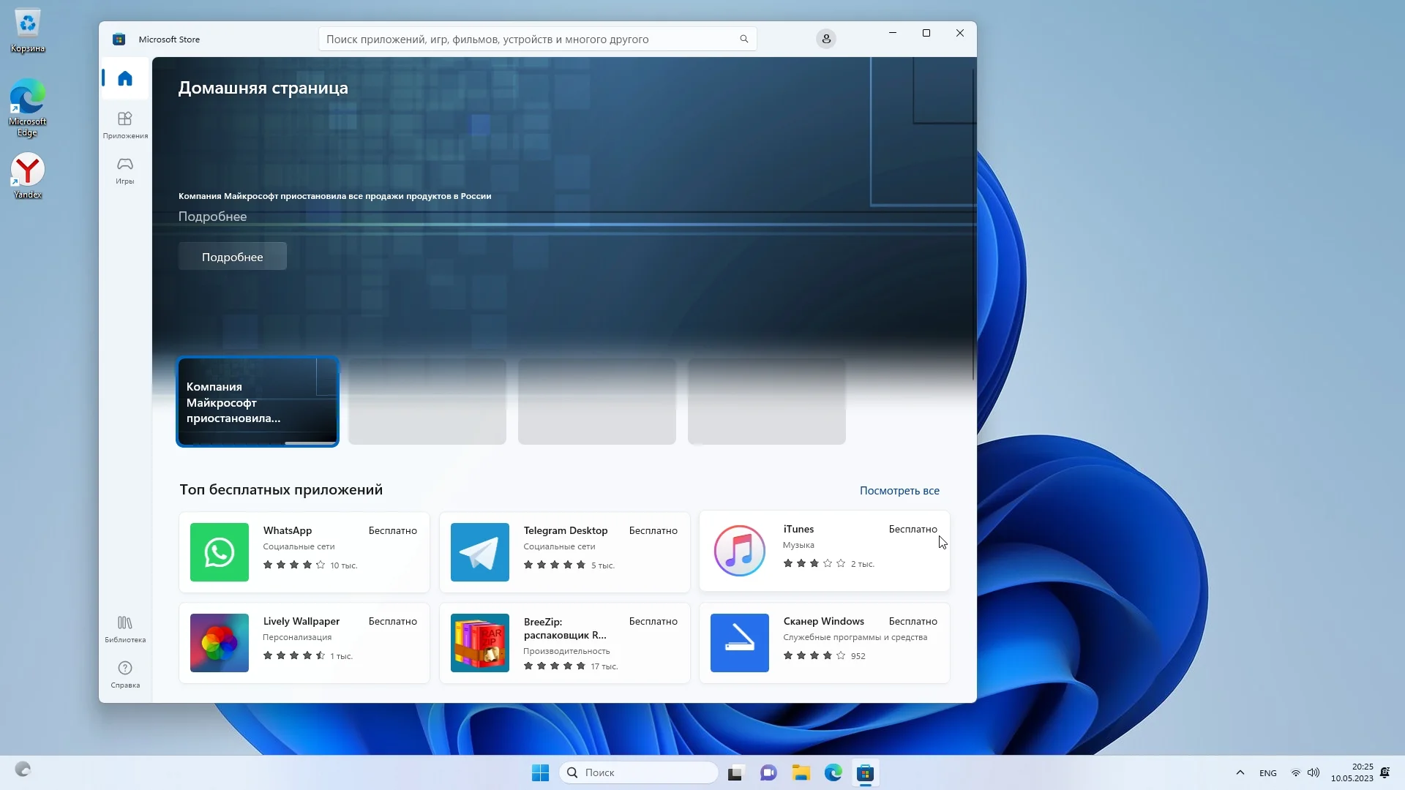Focus the Store search input field
1405x790 pixels.
(527, 39)
